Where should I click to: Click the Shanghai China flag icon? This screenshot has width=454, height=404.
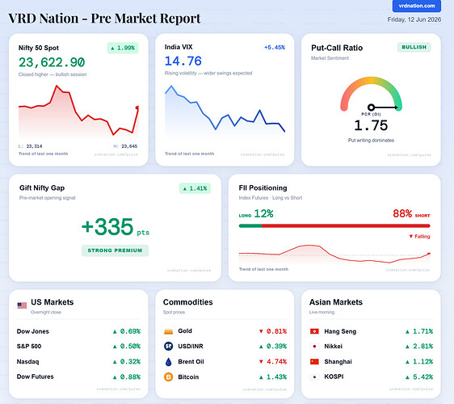(314, 361)
